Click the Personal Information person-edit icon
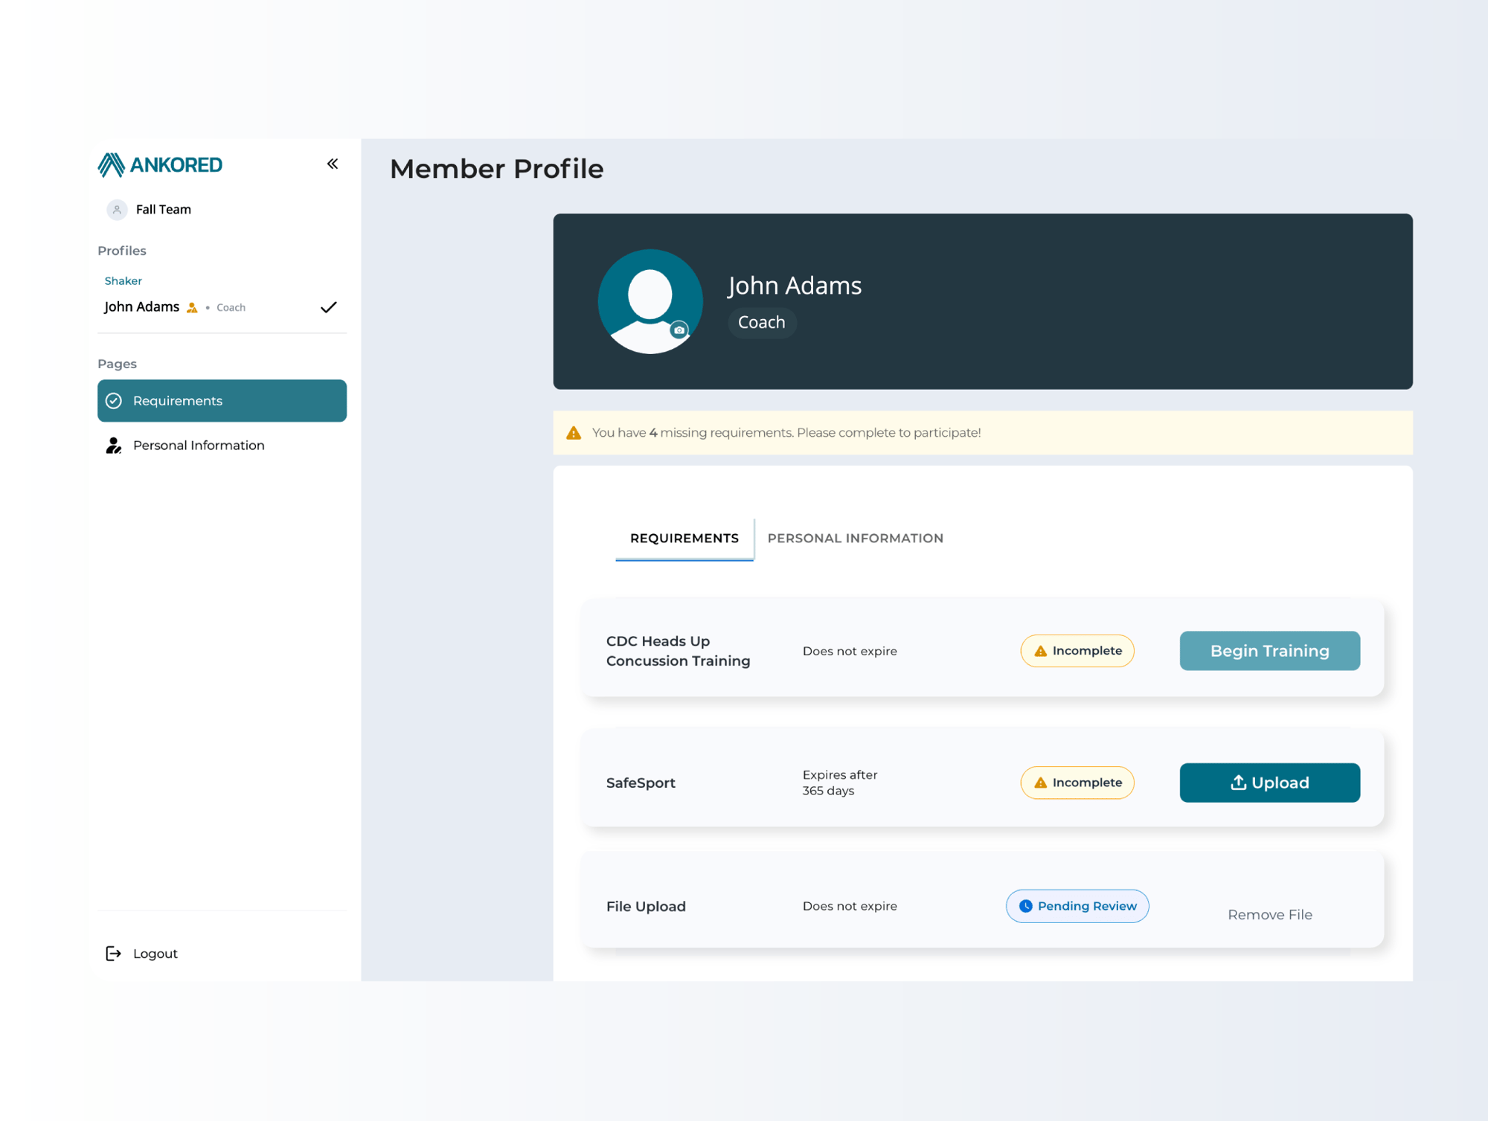 tap(113, 446)
